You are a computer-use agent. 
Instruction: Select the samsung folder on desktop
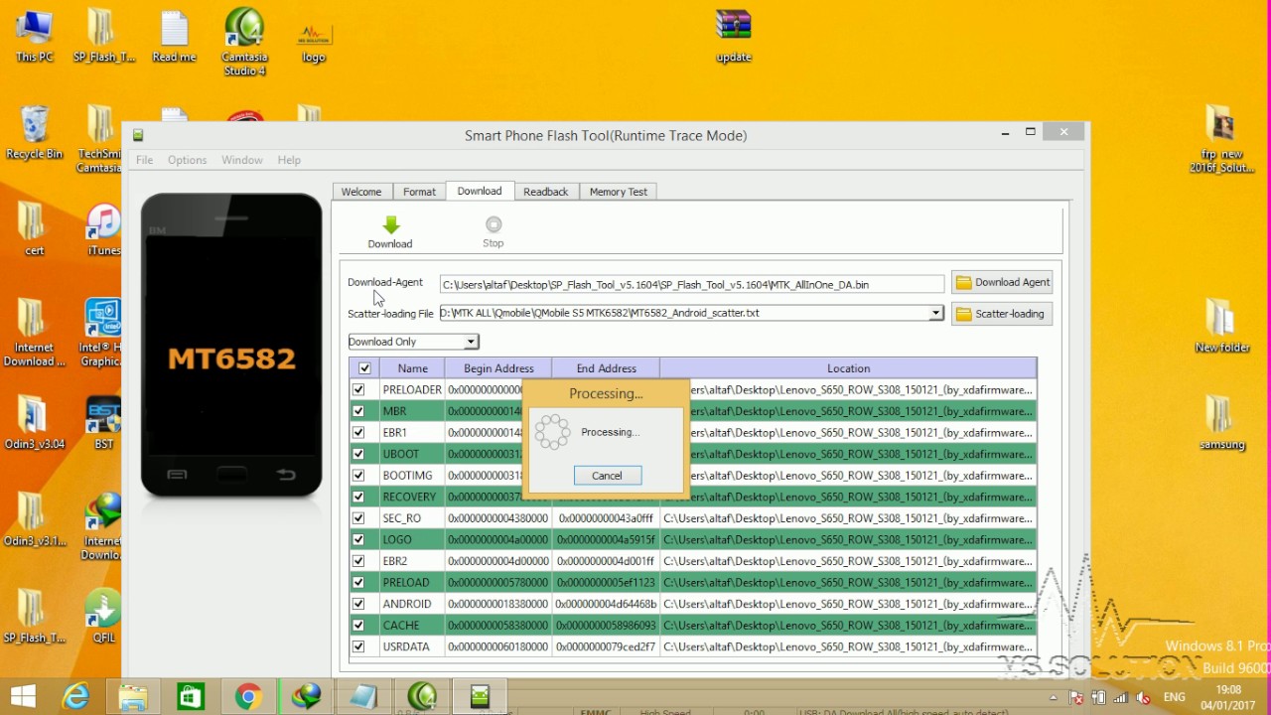pyautogui.click(x=1222, y=424)
